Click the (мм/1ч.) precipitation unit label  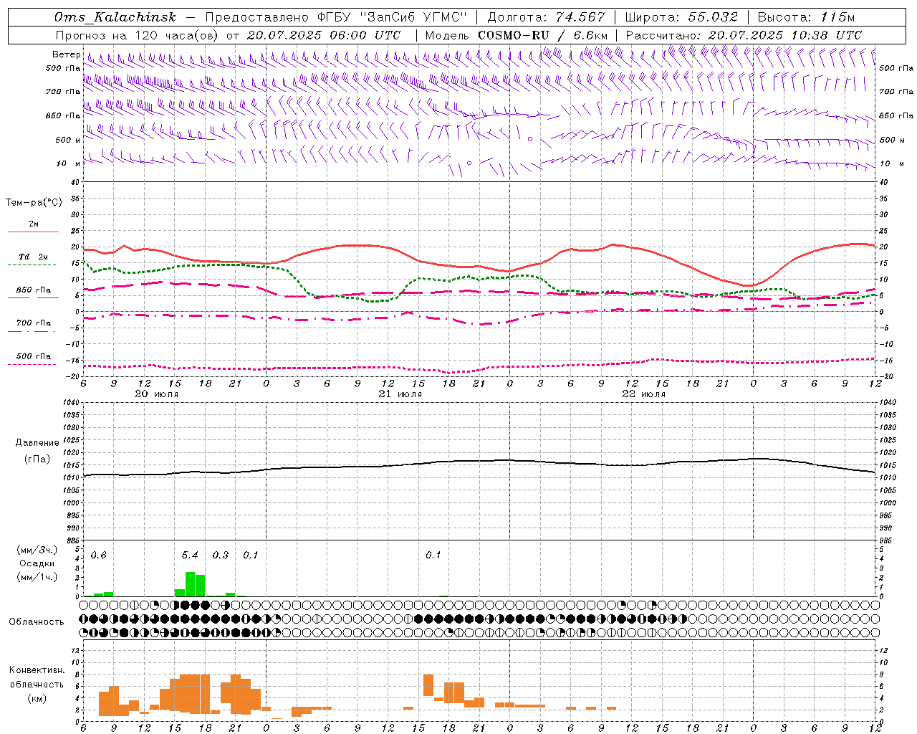pos(37,577)
